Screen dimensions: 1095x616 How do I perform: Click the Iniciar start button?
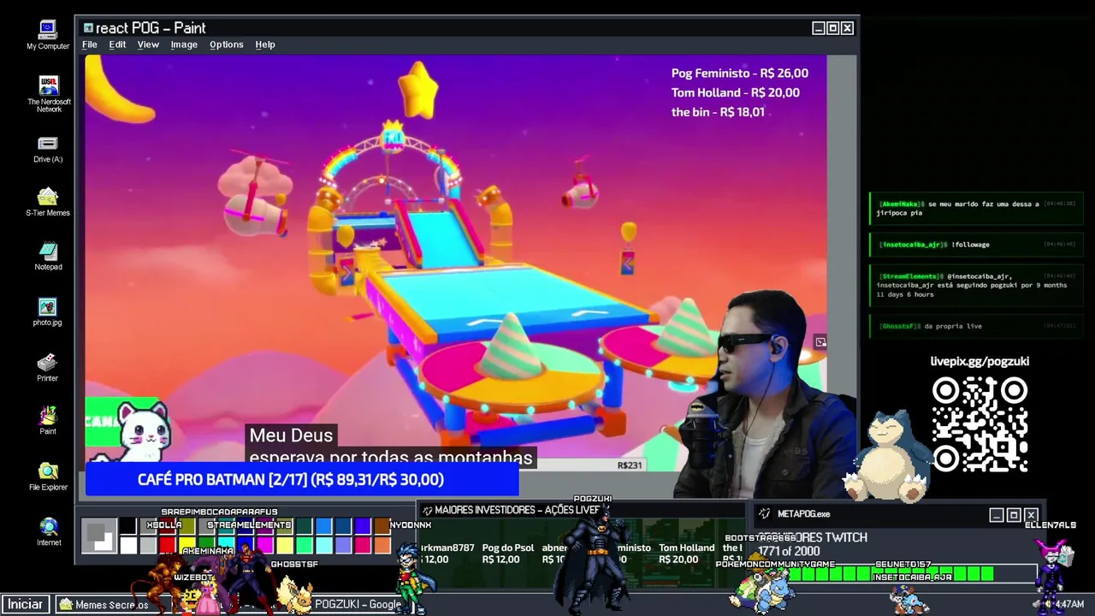click(25, 604)
